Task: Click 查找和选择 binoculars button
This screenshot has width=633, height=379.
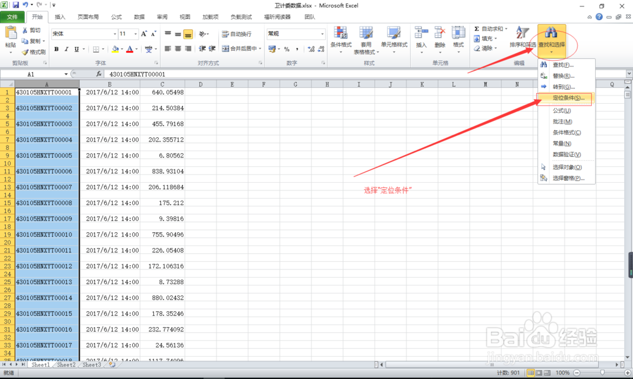Action: click(551, 40)
